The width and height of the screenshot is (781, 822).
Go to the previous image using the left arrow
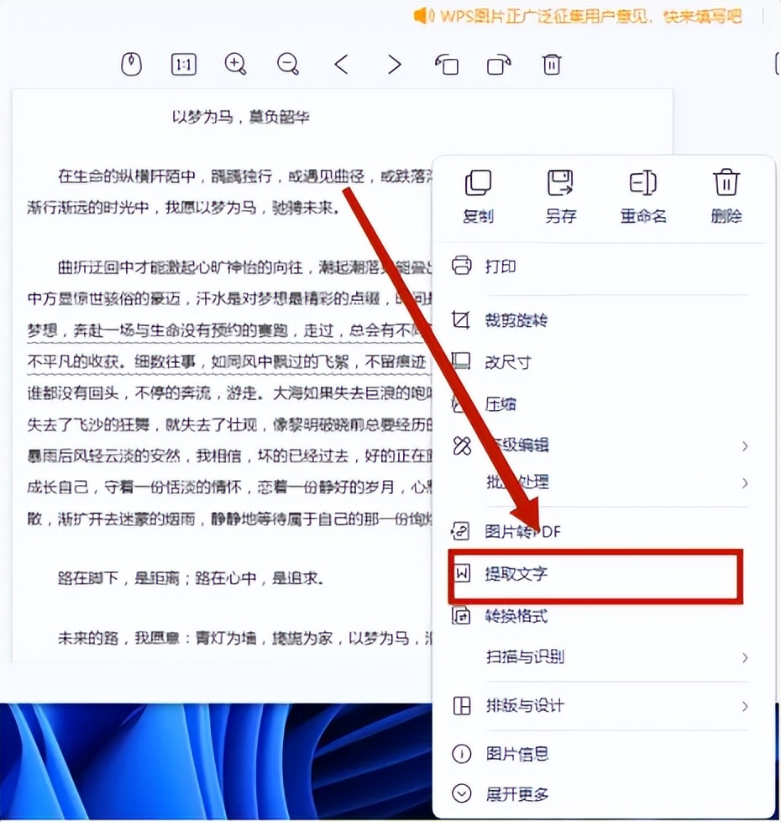(x=341, y=64)
